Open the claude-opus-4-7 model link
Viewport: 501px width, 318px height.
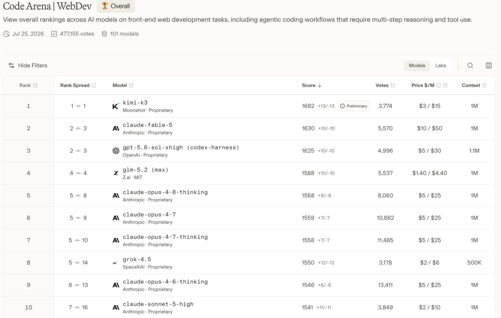coord(149,215)
